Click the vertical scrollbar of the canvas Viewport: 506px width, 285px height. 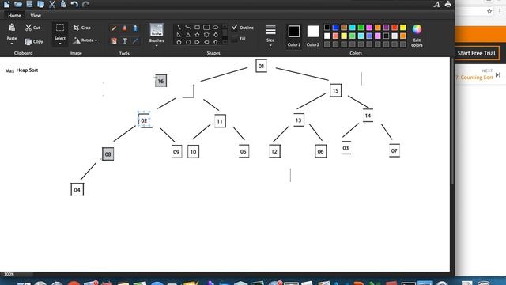(x=452, y=121)
